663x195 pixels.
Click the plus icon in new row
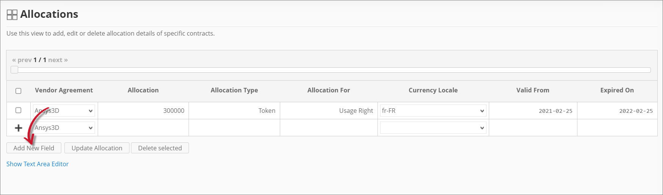(x=18, y=128)
